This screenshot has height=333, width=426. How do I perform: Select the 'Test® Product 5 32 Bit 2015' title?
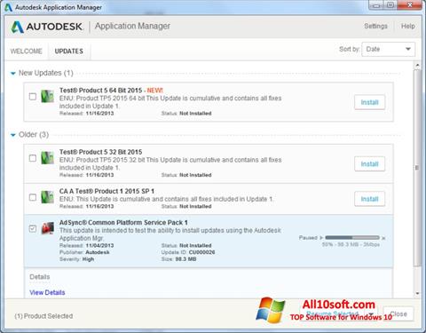[101, 152]
